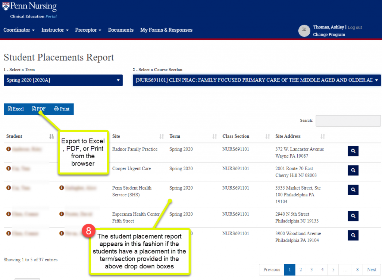Viewport: 382px width, 280px height.
Task: Expand the Select a Term dropdown
Action: (x=63, y=80)
